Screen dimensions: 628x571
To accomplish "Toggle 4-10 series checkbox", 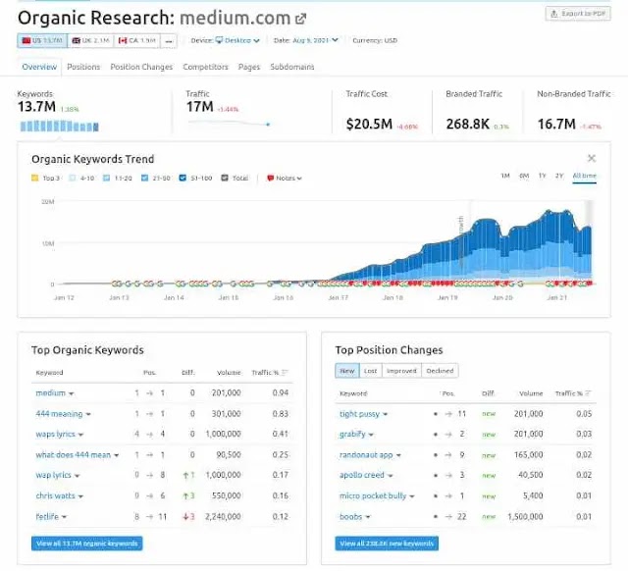I will tap(72, 178).
